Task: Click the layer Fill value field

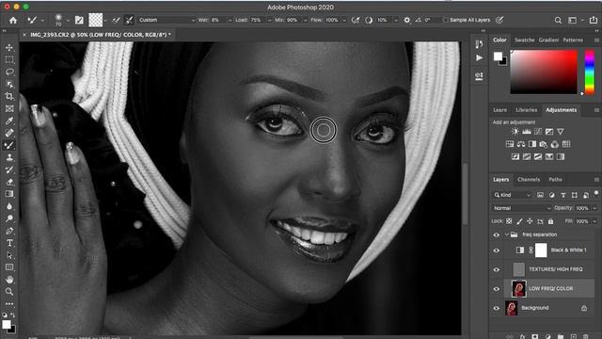Action: click(x=582, y=221)
